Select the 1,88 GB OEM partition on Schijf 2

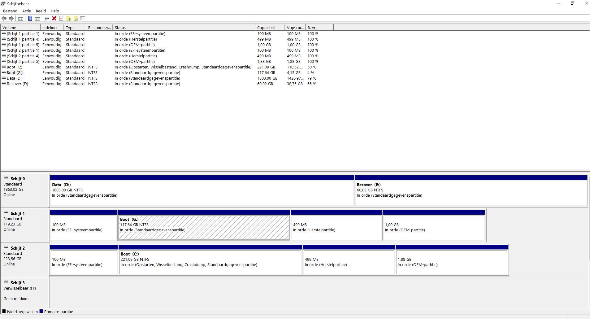452,262
